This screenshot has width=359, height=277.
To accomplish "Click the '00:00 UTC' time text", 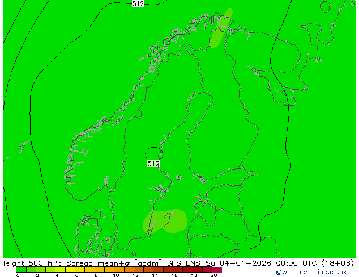I will point(297,263).
